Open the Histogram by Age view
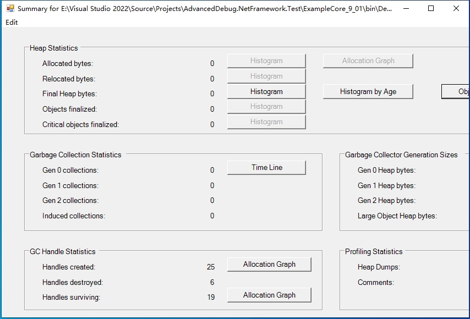The height and width of the screenshot is (319, 470). [x=368, y=92]
